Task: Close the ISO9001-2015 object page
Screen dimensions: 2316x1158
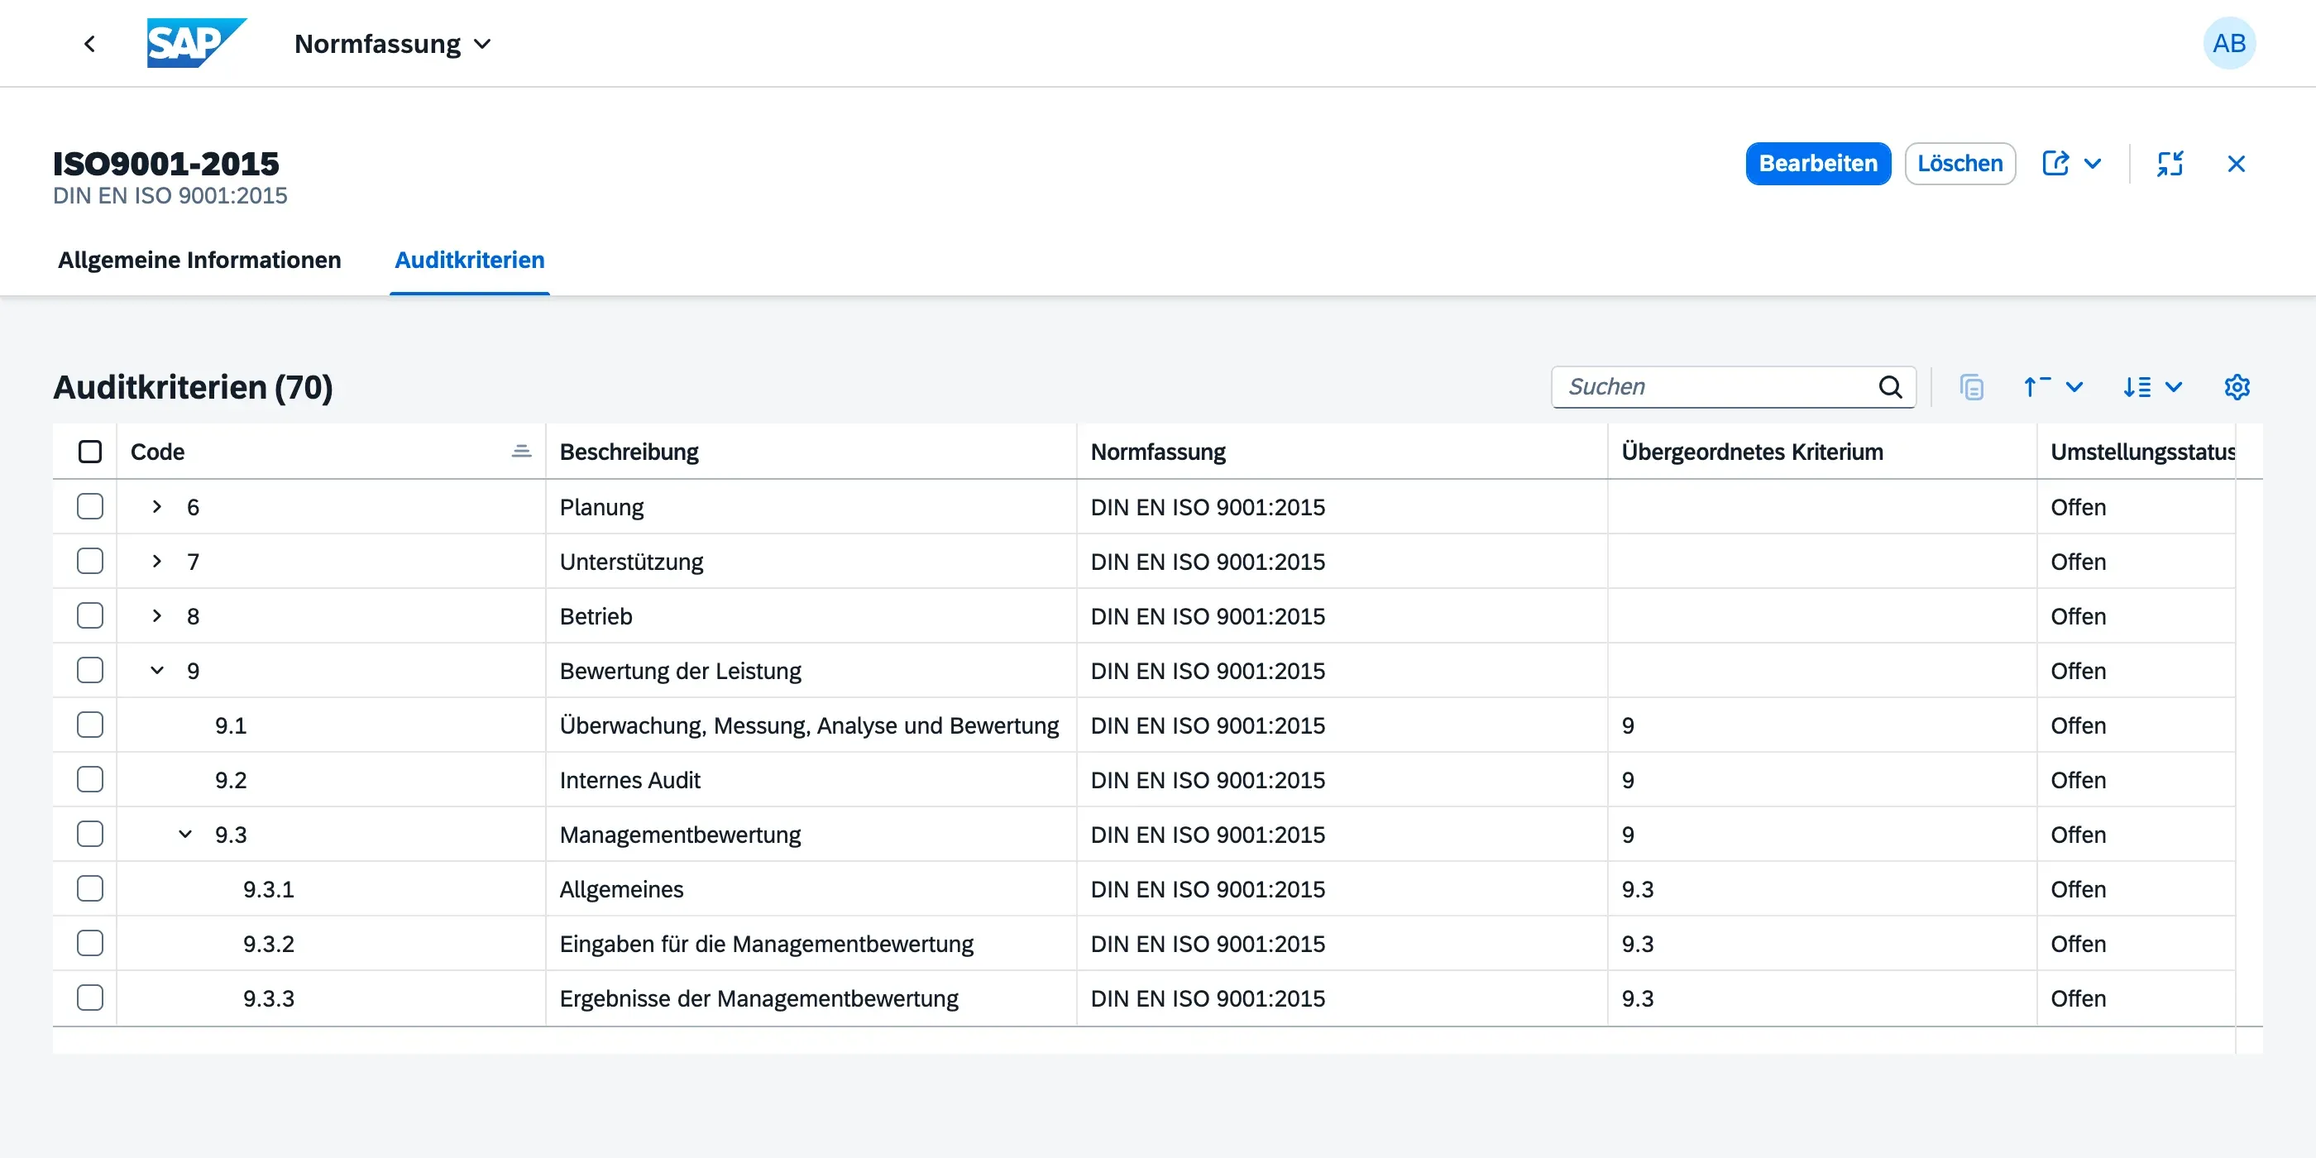Action: 2236,163
